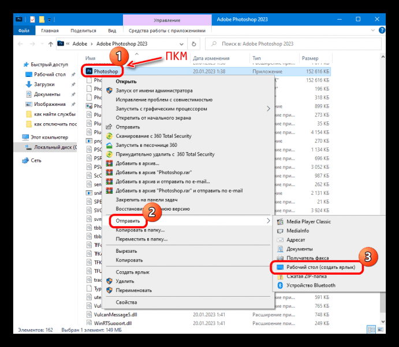Click the 360 Total Security scan icon
The image size is (399, 347).
pos(109,136)
